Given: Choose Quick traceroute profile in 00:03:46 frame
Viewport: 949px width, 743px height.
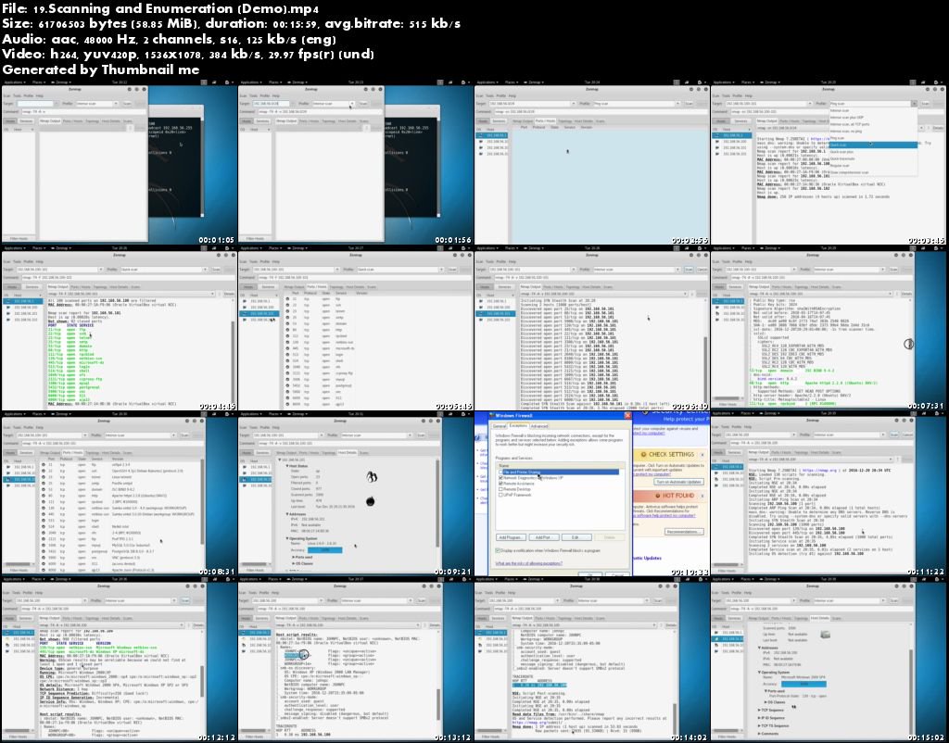Looking at the screenshot, I should pyautogui.click(x=873, y=158).
